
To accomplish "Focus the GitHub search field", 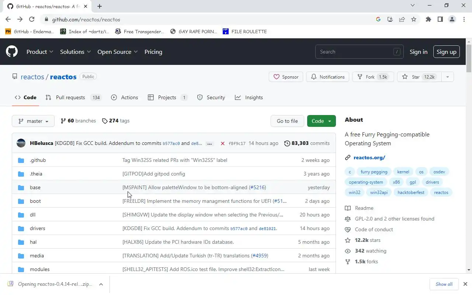I will 359,52.
